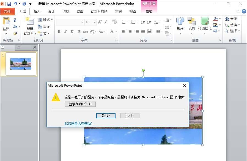Open the 图片工具 格式 tab
247x161 pixels.
pyautogui.click(x=149, y=12)
